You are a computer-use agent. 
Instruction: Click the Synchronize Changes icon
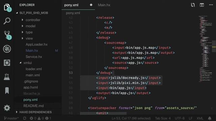point(25,118)
